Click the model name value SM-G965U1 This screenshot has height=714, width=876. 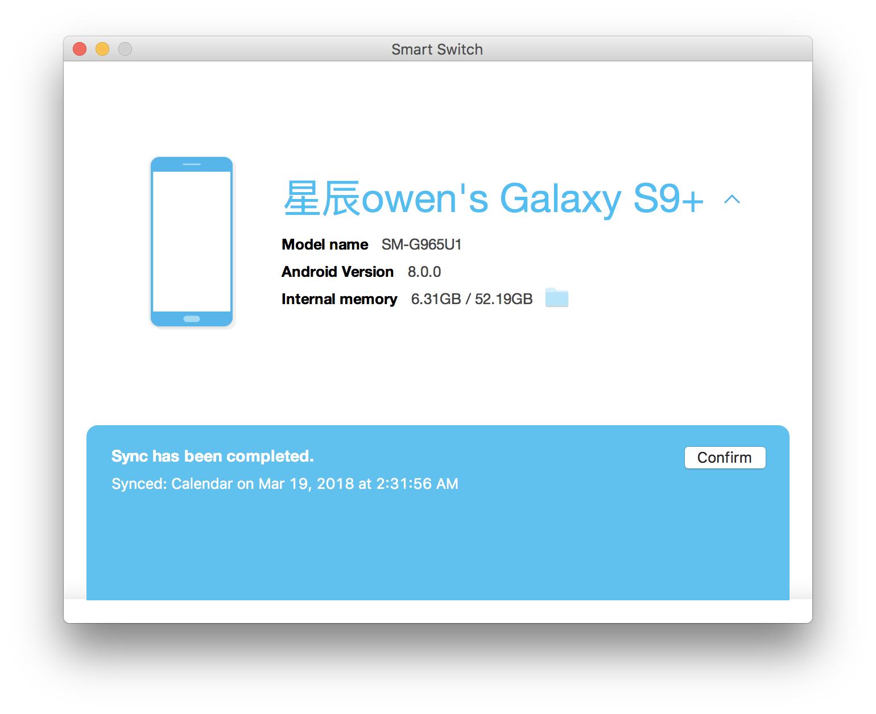click(422, 244)
